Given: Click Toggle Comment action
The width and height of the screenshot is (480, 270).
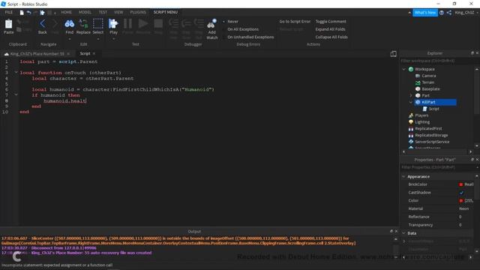Looking at the screenshot, I should tap(331, 22).
